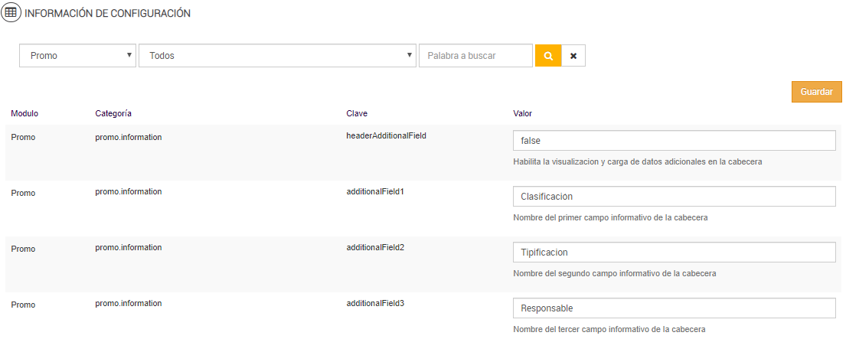Click the orange search magnifier icon

pyautogui.click(x=547, y=56)
